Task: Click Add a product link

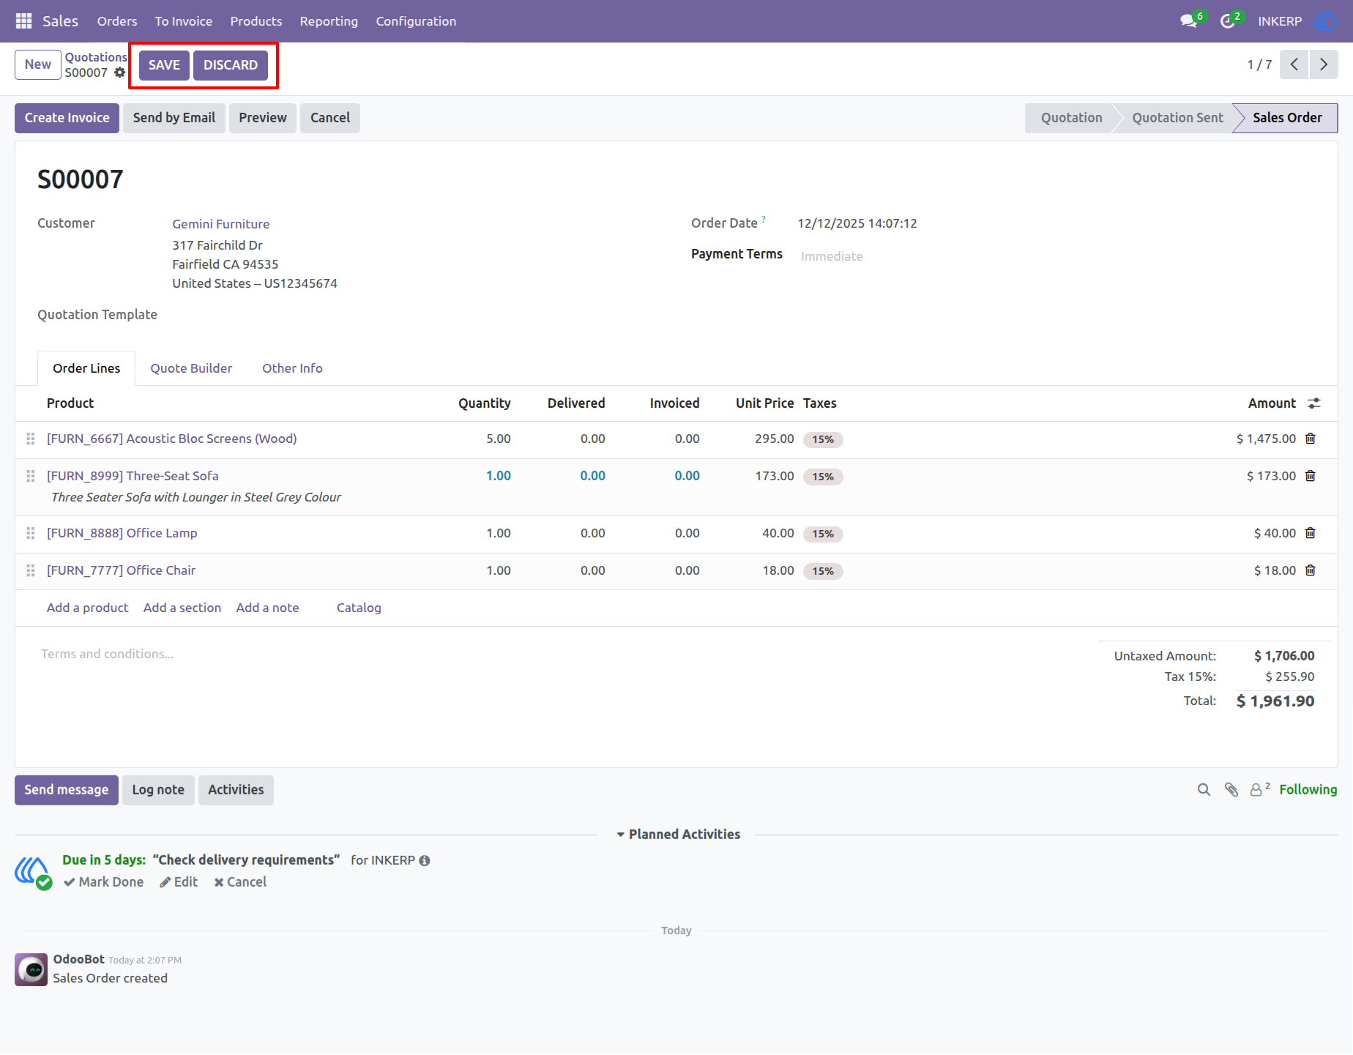Action: click(88, 608)
